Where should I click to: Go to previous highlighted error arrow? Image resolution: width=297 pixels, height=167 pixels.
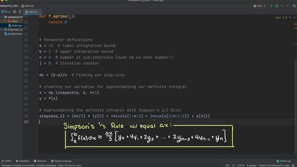point(290,18)
